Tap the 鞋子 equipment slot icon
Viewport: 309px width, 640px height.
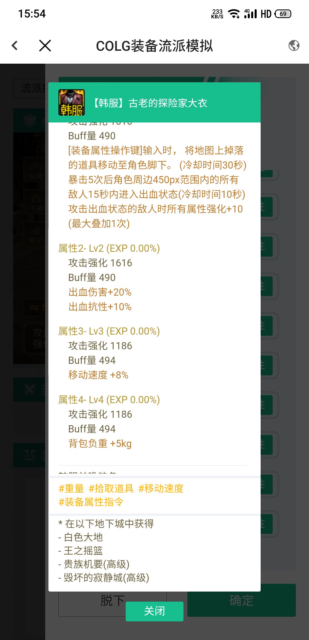point(35,234)
